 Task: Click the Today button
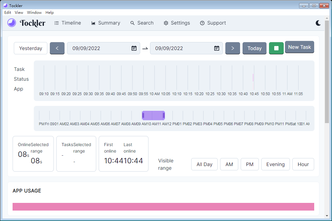255,48
